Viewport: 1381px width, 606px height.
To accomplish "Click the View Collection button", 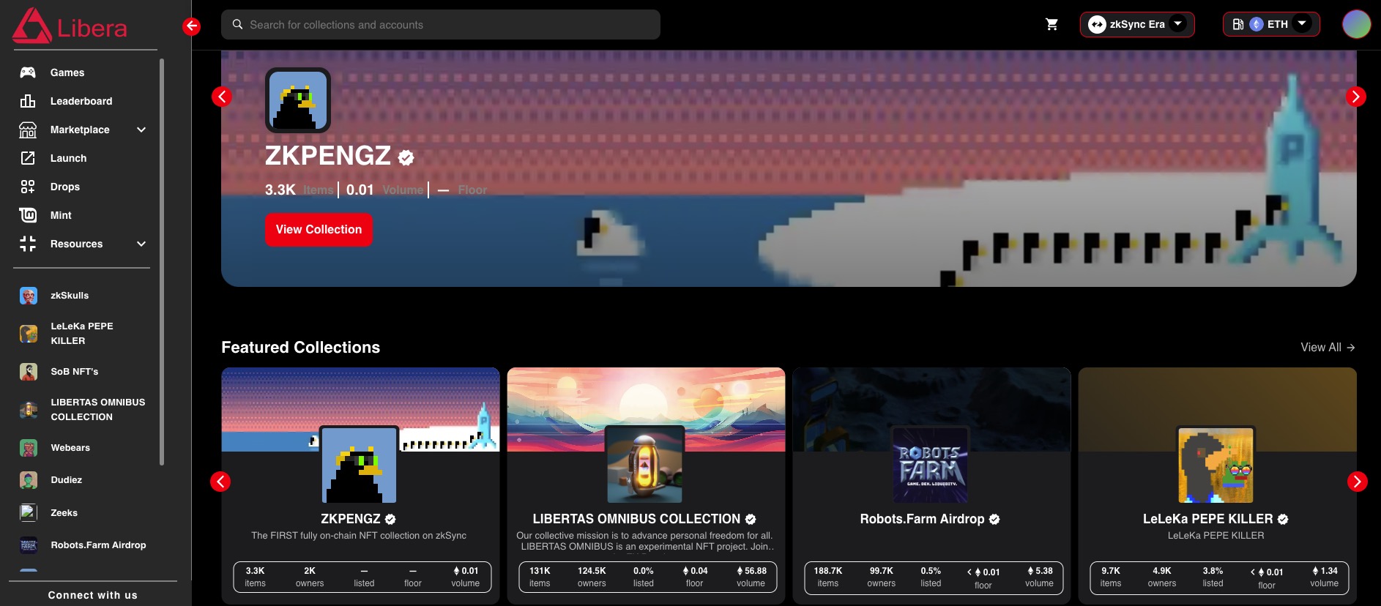I will pos(319,230).
